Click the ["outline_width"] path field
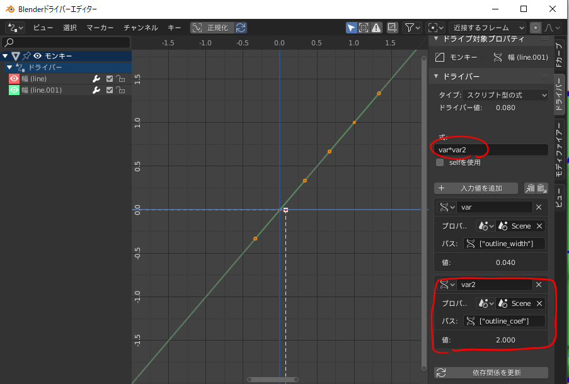Screen dimensions: 569x384 click(504, 244)
